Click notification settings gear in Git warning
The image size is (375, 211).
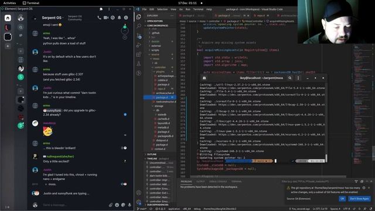tap(364, 188)
